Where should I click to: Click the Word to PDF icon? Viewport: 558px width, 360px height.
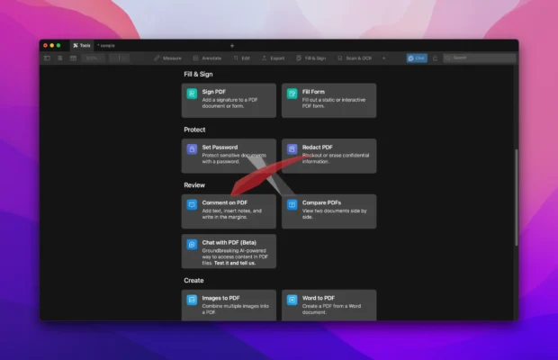point(292,301)
